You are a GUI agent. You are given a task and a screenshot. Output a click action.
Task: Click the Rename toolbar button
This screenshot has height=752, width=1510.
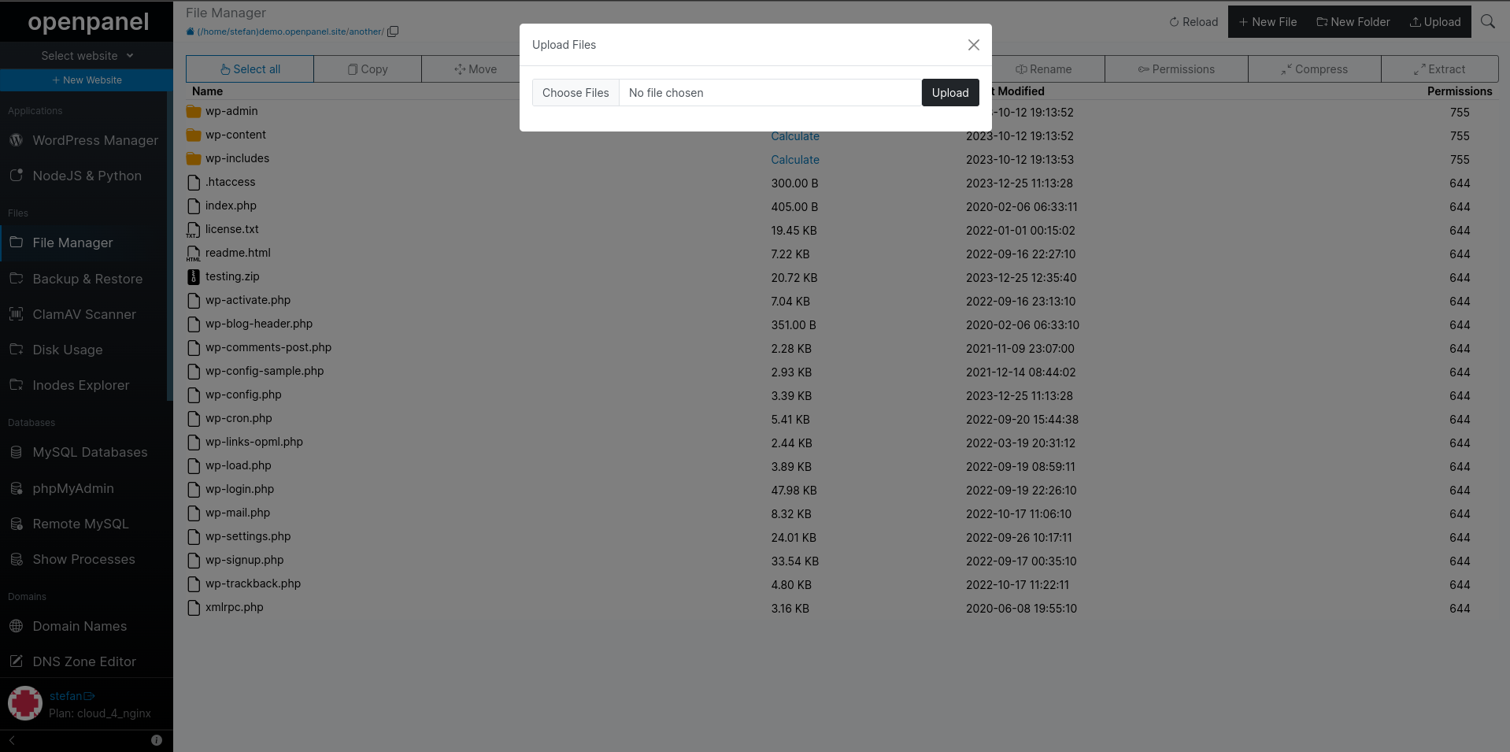coord(1043,69)
